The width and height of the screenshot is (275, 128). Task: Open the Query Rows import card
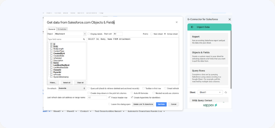tap(209, 76)
